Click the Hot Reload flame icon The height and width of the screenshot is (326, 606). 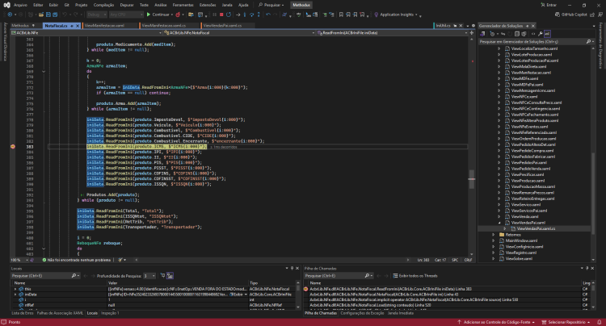point(178,15)
